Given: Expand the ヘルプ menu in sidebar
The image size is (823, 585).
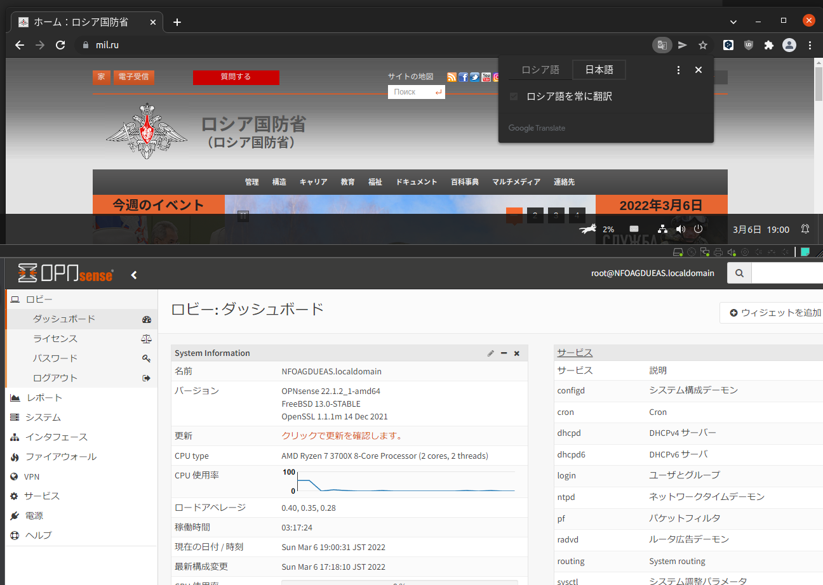Looking at the screenshot, I should [81, 536].
